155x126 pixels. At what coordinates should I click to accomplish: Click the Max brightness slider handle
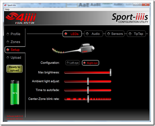tap(111, 72)
